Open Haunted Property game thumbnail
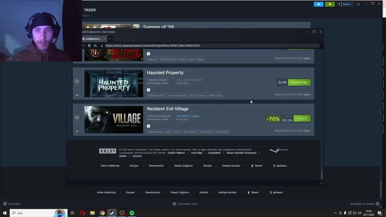The image size is (386, 217). [x=114, y=83]
